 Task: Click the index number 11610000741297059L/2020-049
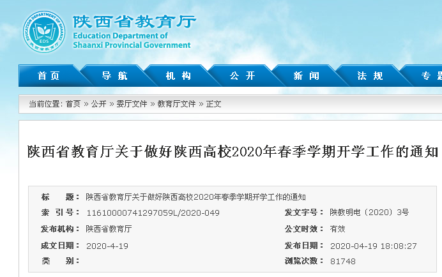coord(153,213)
